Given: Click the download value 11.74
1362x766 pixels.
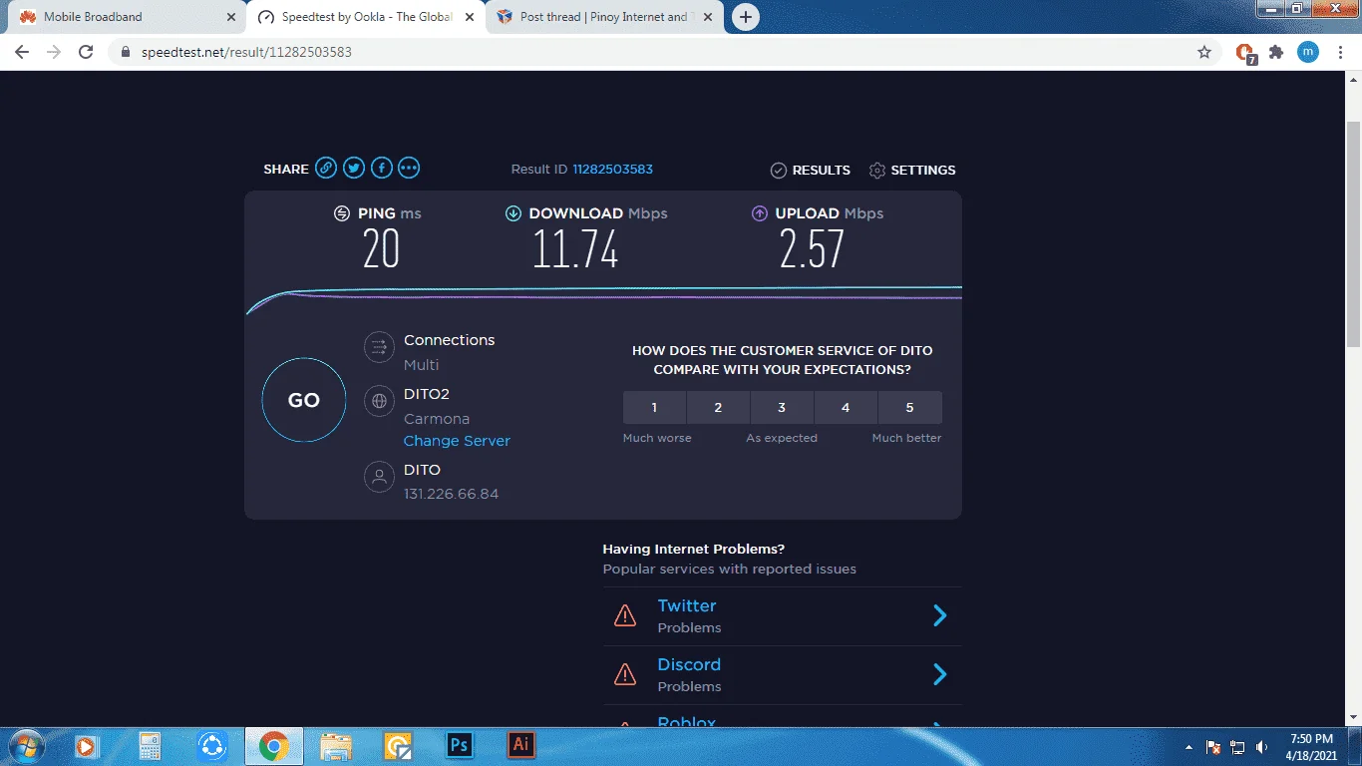Looking at the screenshot, I should 575,249.
